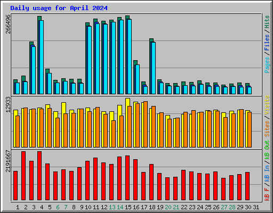This screenshot has height=213, width=273.
Task: Click day 30 on the x-axis
Action: coord(248,207)
